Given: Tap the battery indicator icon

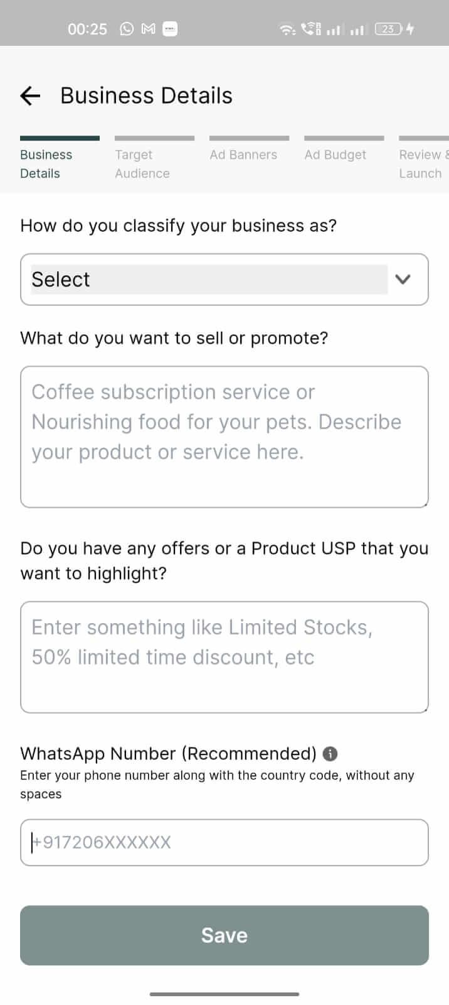Looking at the screenshot, I should point(388,29).
